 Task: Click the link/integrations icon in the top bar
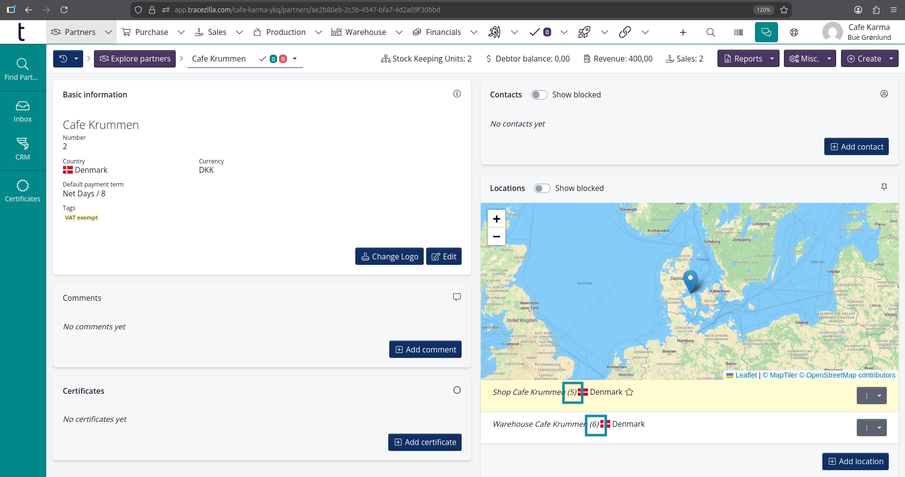click(x=625, y=32)
